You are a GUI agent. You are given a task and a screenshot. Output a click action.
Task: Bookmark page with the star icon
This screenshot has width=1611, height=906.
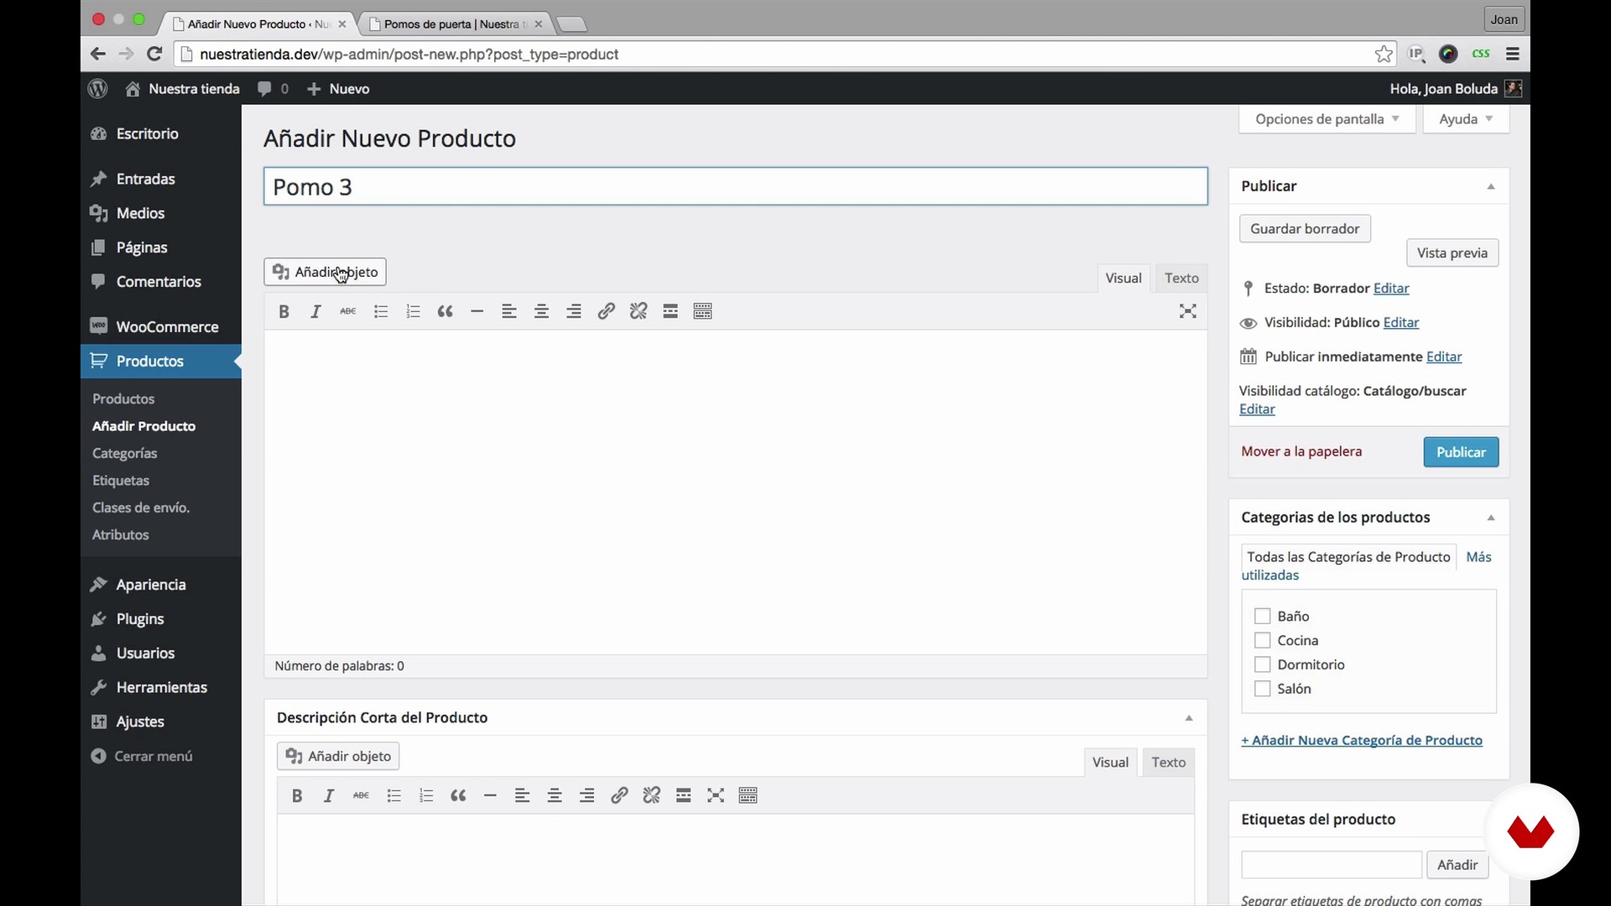(1384, 54)
